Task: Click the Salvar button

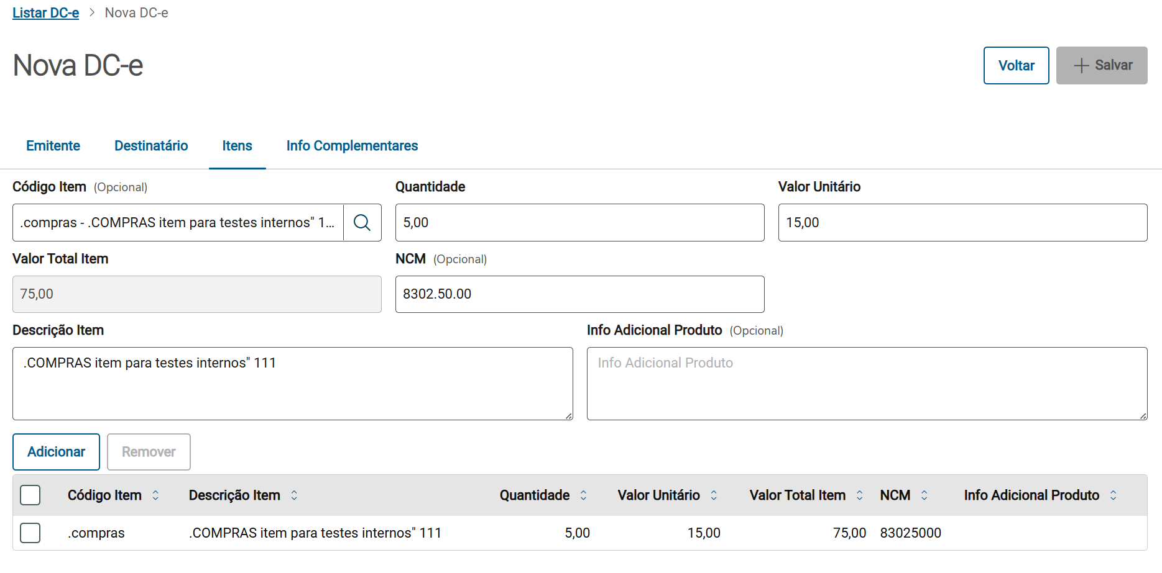Action: (x=1101, y=65)
